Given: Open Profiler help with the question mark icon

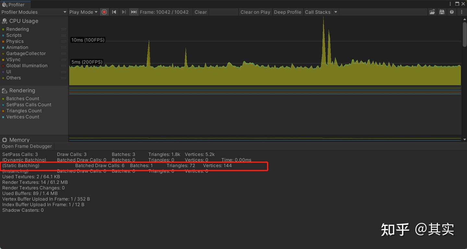Looking at the screenshot, I should [452, 12].
